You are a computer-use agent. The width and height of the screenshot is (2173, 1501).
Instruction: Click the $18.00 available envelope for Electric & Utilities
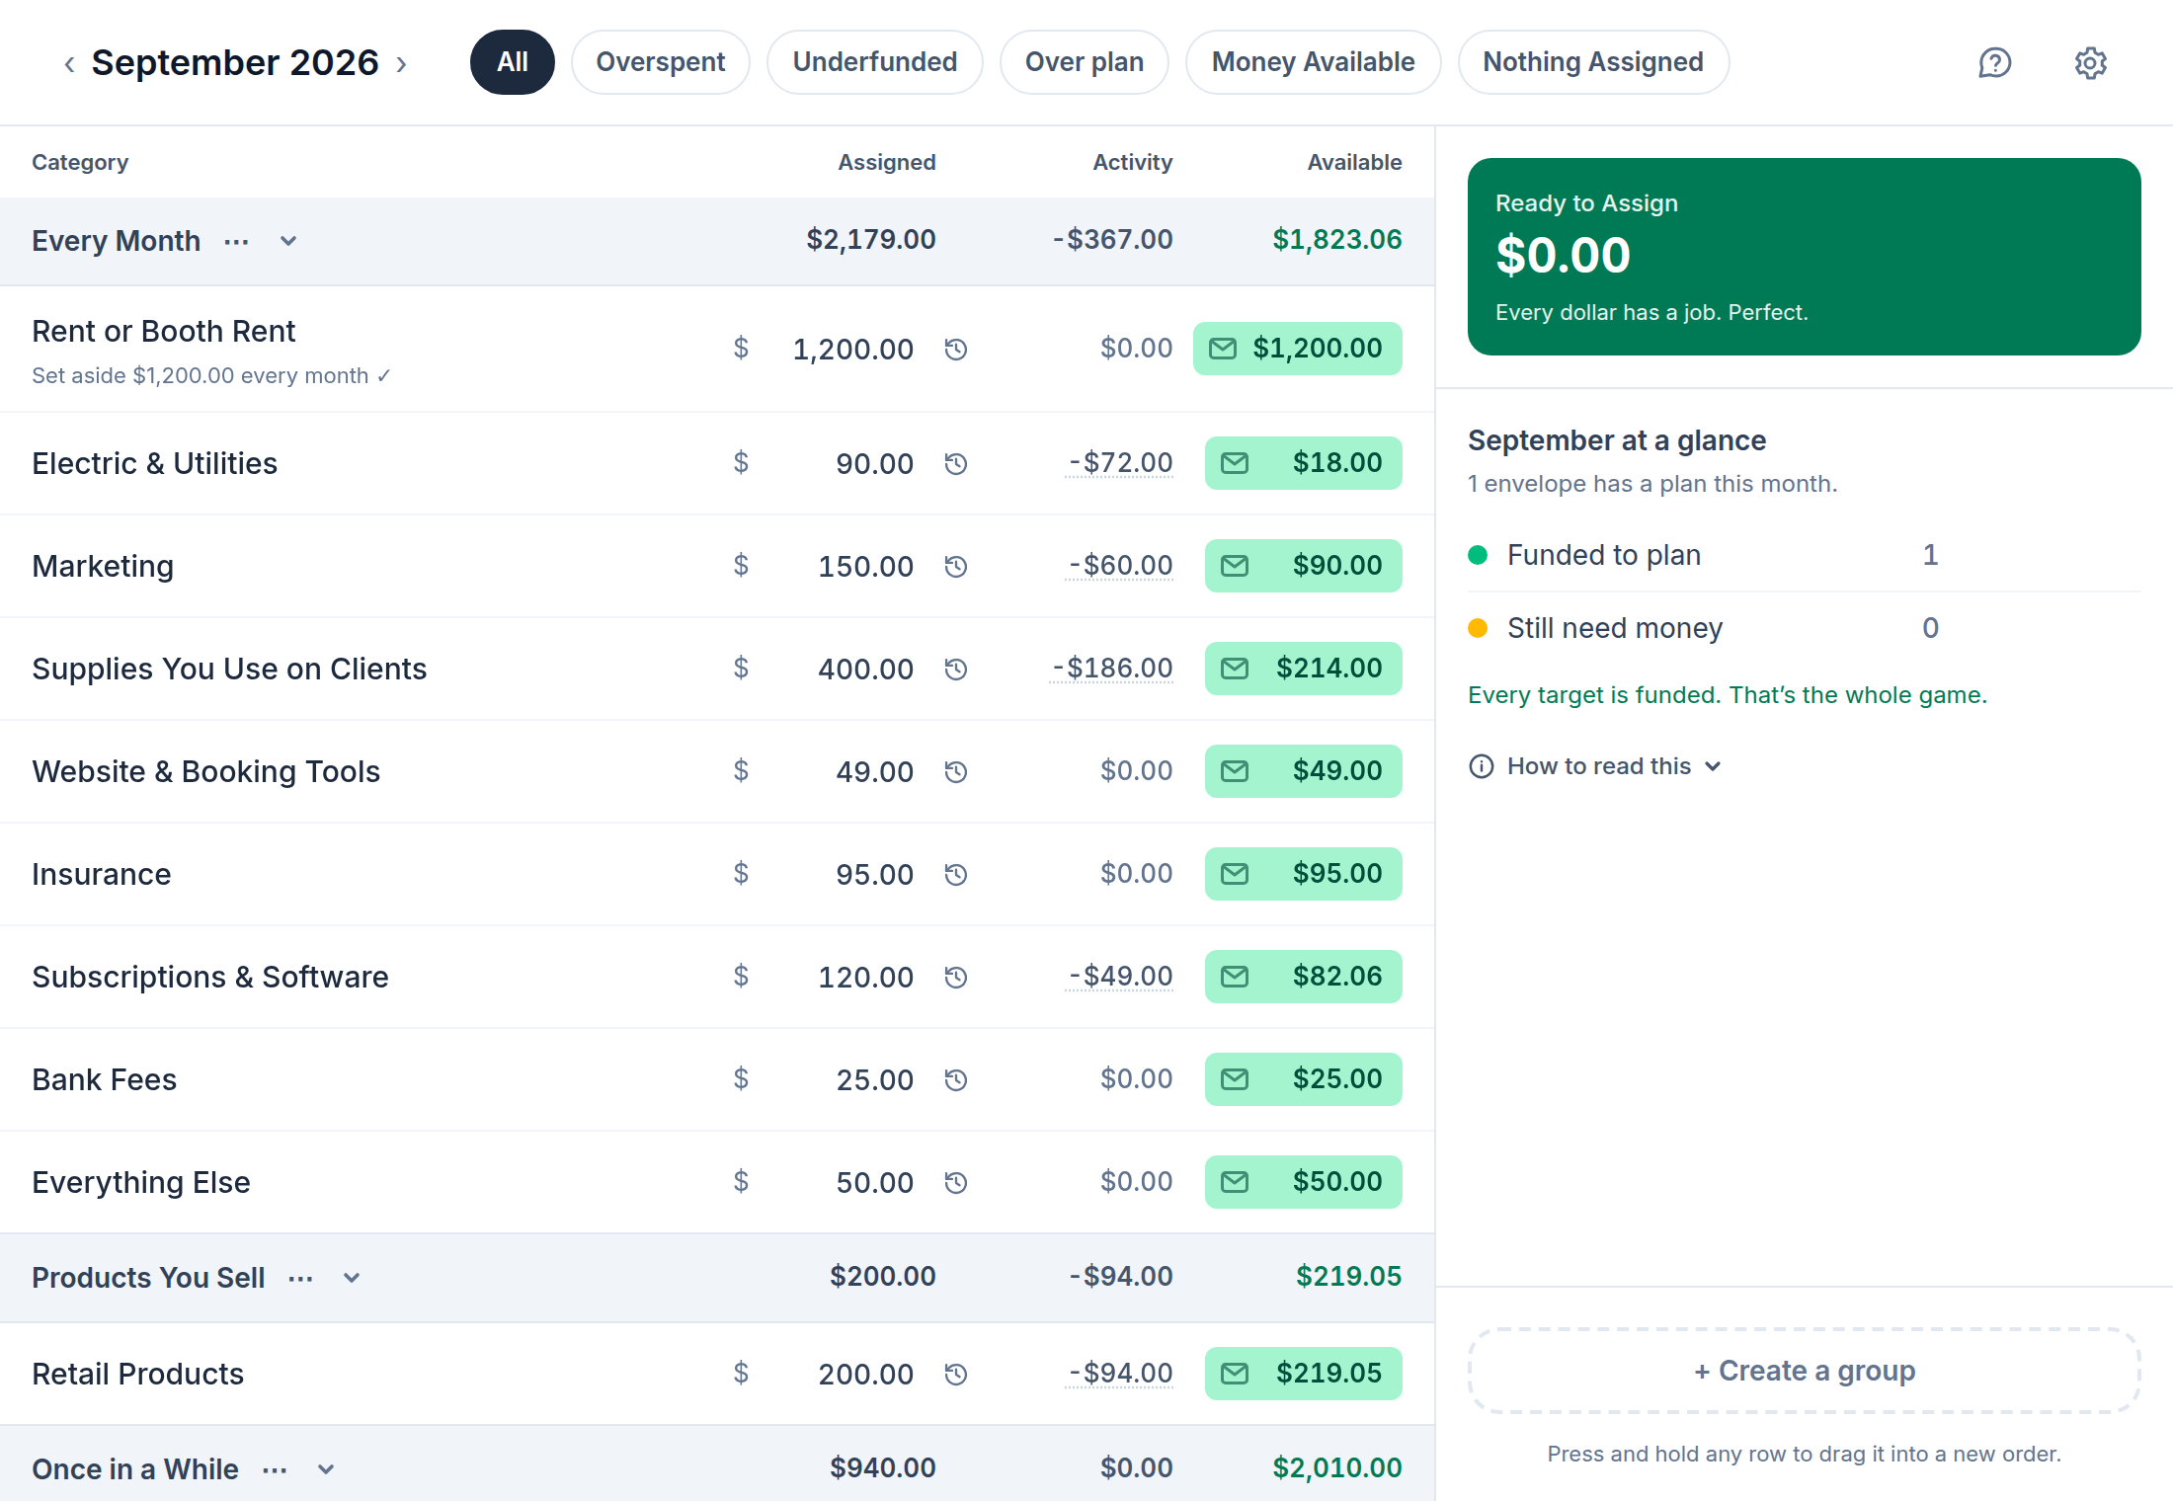1303,463
